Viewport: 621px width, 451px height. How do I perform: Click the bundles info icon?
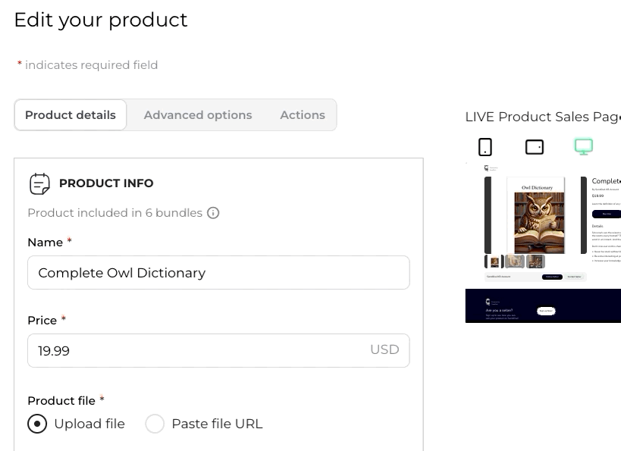213,213
